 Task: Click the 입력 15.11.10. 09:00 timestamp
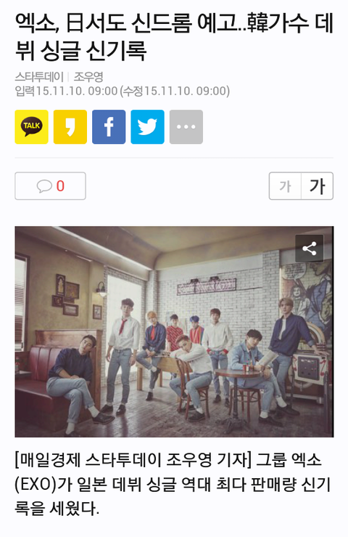66,91
